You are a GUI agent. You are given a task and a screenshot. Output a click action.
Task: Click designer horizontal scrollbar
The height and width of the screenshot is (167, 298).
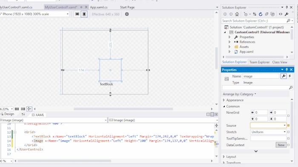click(x=123, y=109)
